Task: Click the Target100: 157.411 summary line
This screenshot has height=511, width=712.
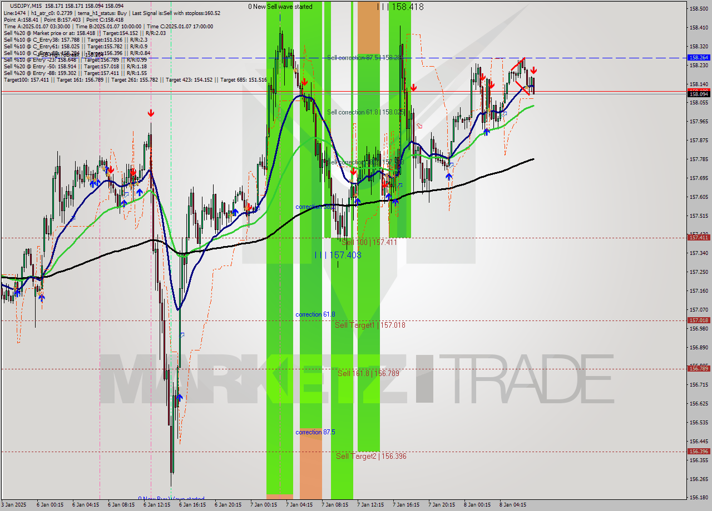Action: [x=135, y=80]
